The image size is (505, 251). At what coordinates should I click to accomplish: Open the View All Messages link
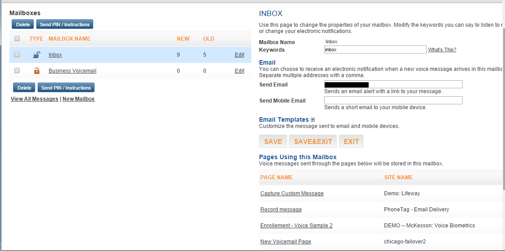pos(34,99)
